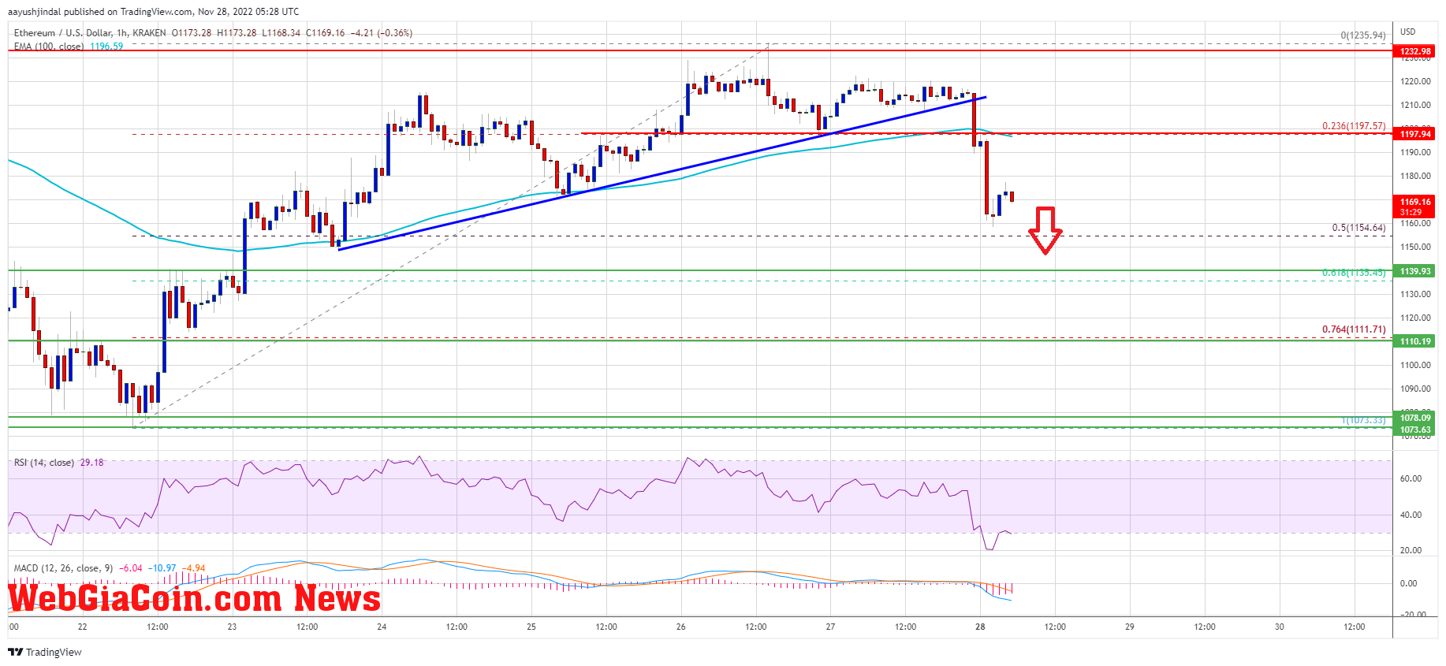Click the 60.00 tick on RSI axis
Screen dimensions: 1446x666
click(x=1411, y=478)
